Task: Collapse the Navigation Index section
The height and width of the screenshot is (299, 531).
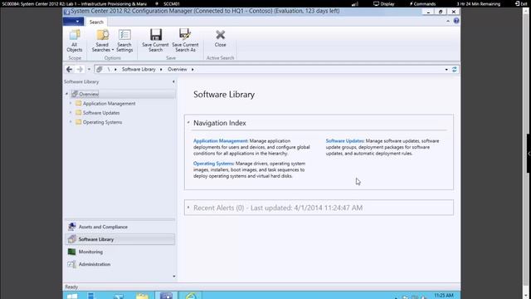Action: (x=188, y=123)
